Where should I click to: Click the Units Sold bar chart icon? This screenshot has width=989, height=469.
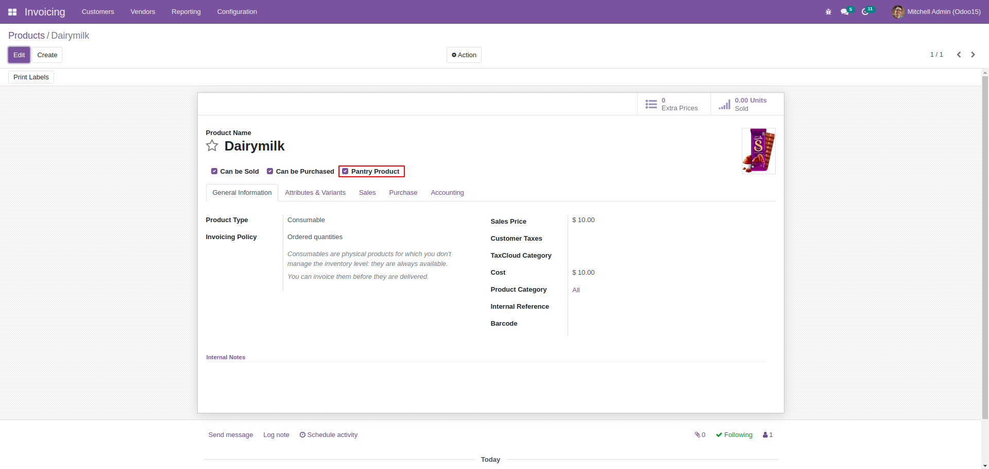click(x=724, y=104)
